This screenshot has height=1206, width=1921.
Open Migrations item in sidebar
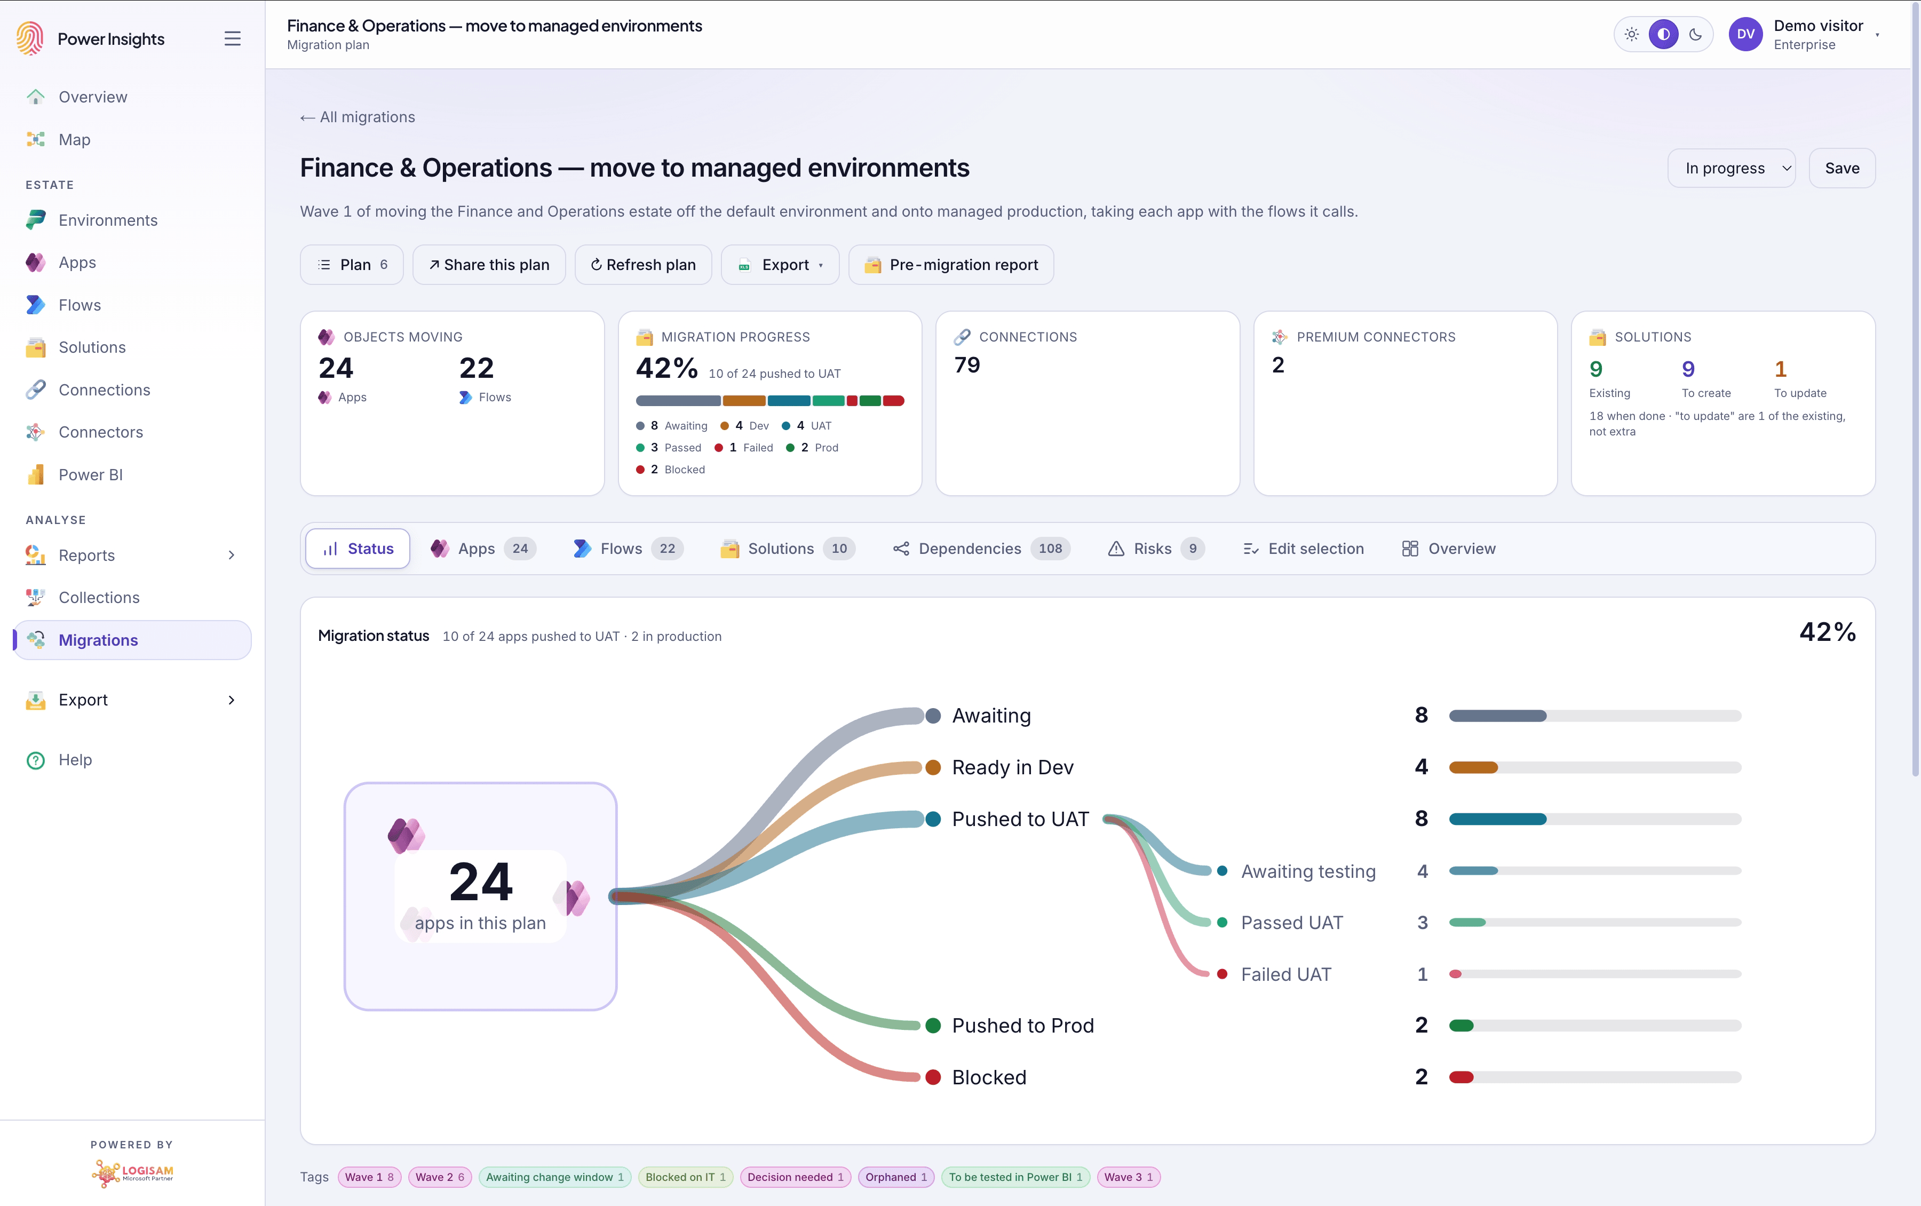pyautogui.click(x=132, y=640)
